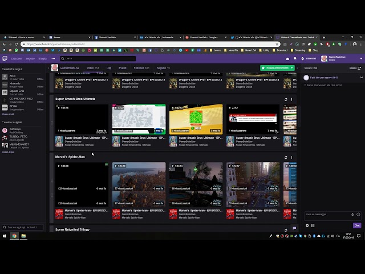The width and height of the screenshot is (365, 274).
Task: Open the emote picker in chat input
Action: [x=358, y=215]
